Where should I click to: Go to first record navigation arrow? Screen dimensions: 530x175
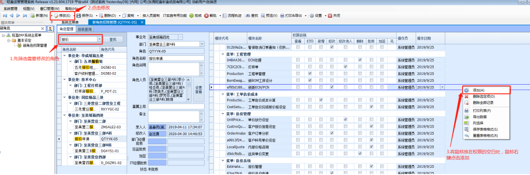(4, 15)
